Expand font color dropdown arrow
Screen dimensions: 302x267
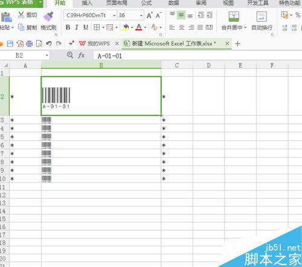(145, 27)
